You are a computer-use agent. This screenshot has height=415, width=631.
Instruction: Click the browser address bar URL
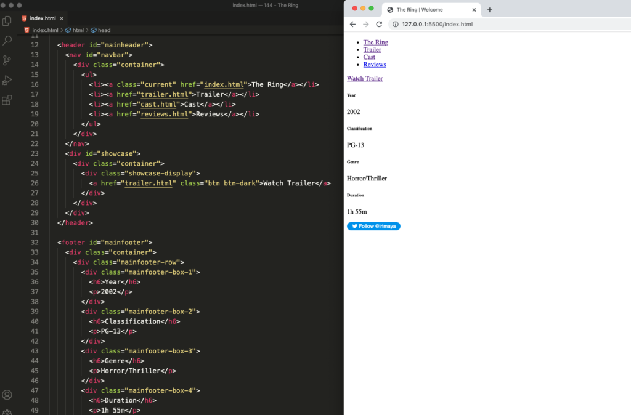click(437, 24)
